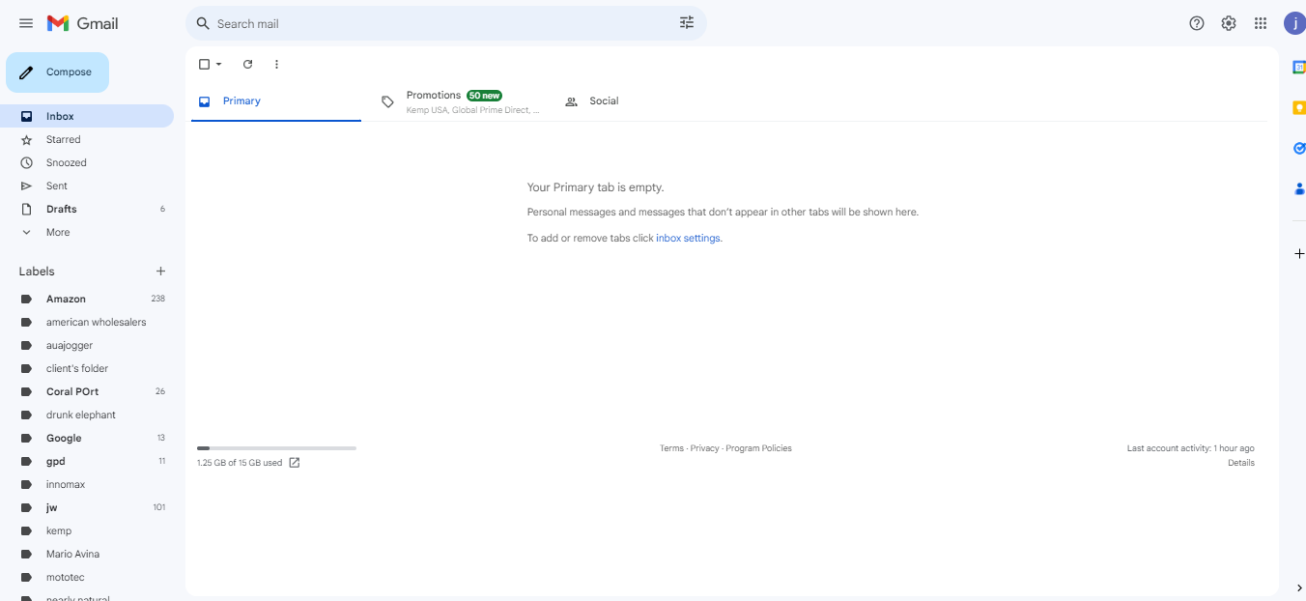Open the kemp label
This screenshot has height=601, width=1306.
(x=87, y=530)
